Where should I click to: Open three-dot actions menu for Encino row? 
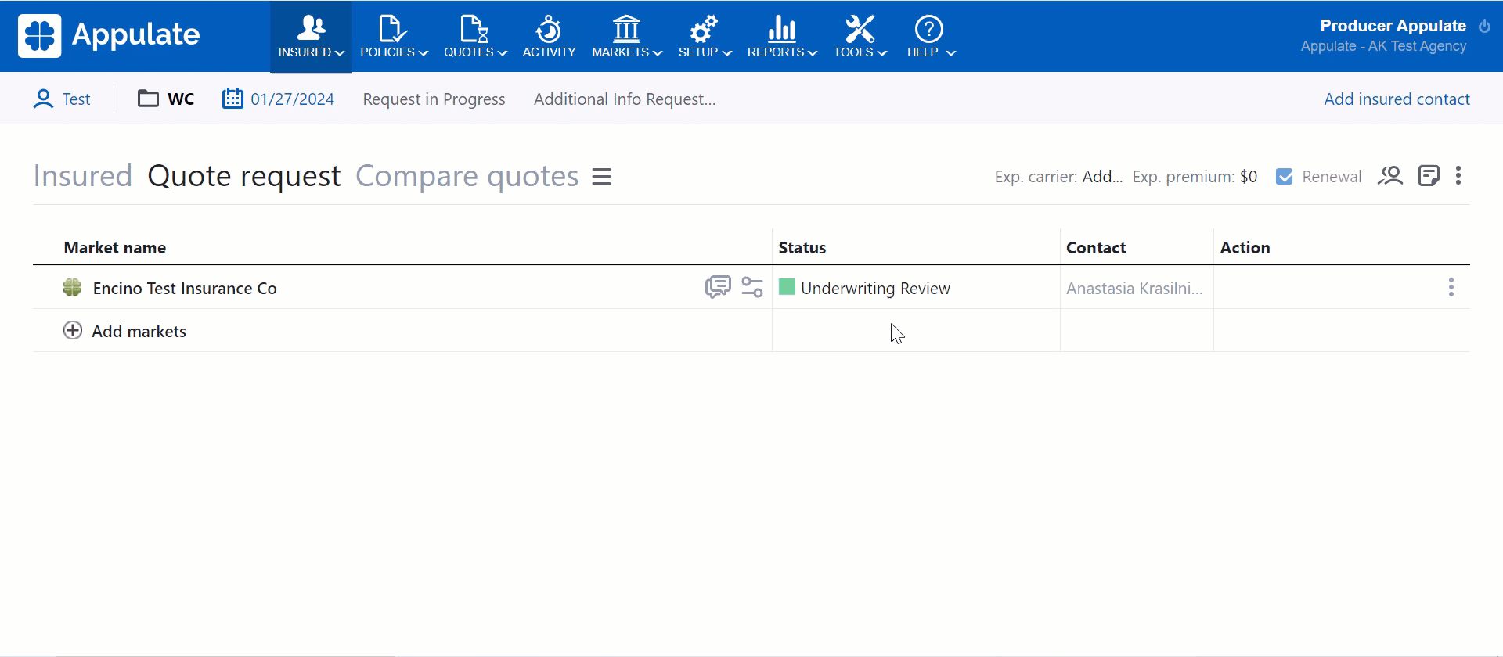tap(1451, 287)
